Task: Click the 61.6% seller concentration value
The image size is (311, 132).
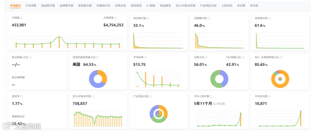Action: coord(260,26)
